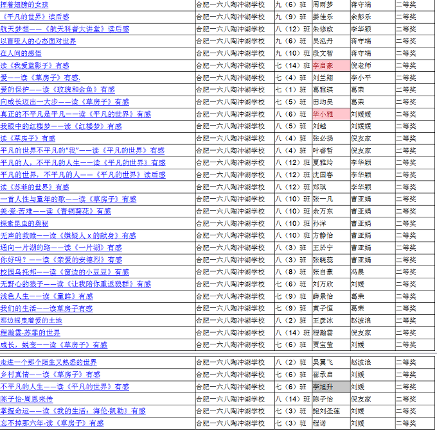Click the link 程瀚雲-苏菲的世界
437x431 pixels.
(30, 333)
